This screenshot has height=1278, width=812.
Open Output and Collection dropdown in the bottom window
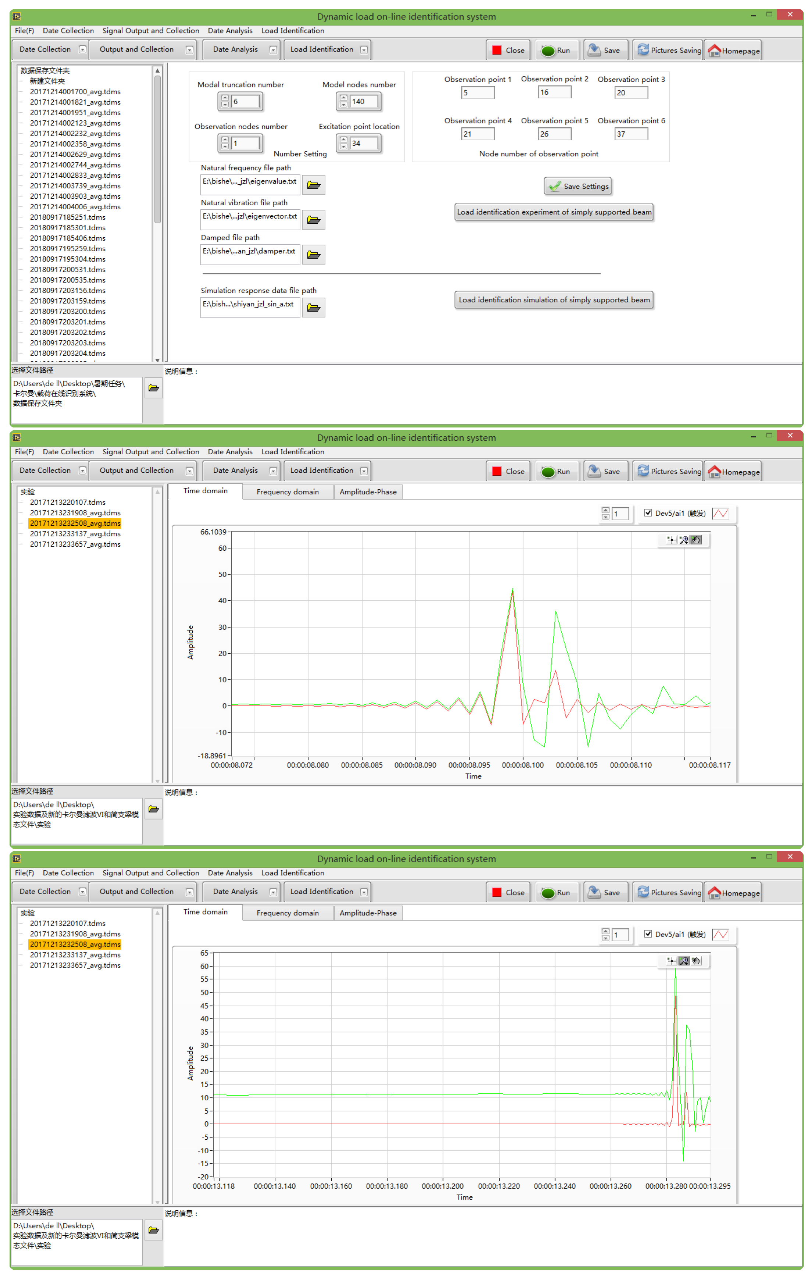(x=189, y=892)
